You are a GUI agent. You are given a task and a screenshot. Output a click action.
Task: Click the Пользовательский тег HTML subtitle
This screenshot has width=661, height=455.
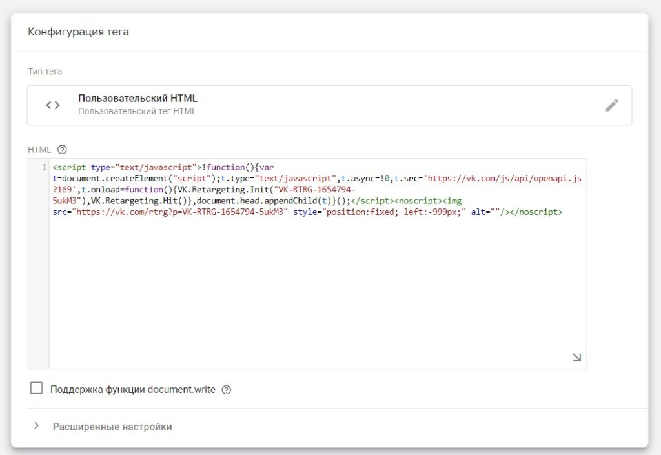click(137, 111)
